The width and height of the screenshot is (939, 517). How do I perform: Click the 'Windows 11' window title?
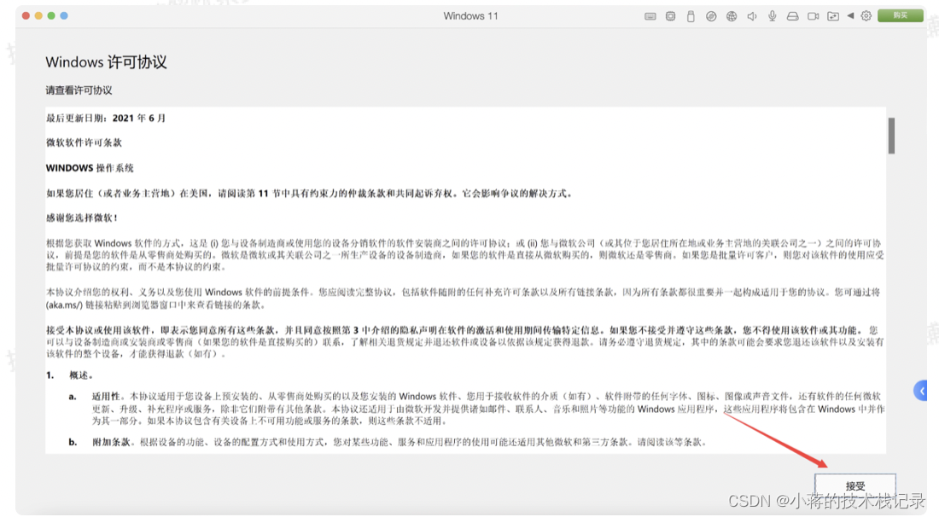(x=470, y=16)
